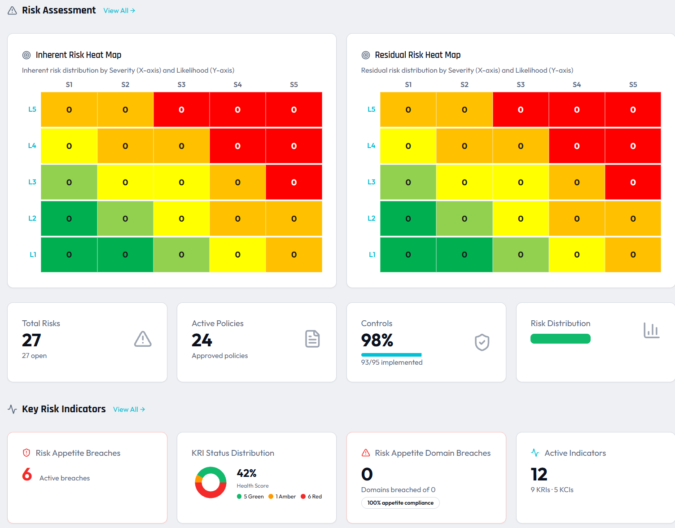
Task: Click the 1 Amber legend entry
Action: pos(282,497)
